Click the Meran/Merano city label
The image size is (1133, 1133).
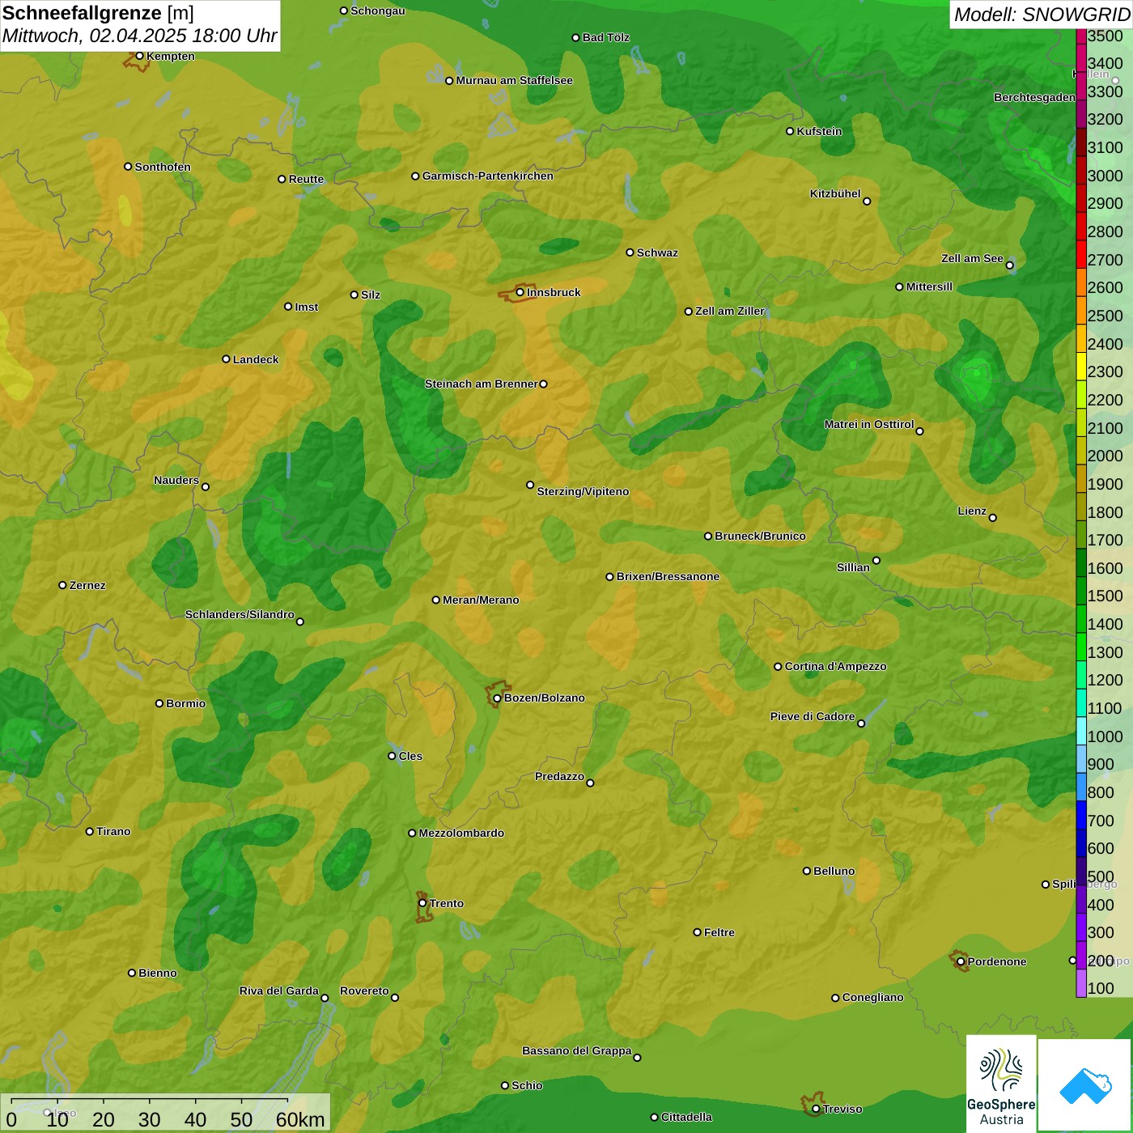481,600
